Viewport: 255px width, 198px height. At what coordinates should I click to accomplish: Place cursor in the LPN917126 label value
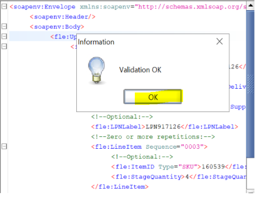(163, 127)
